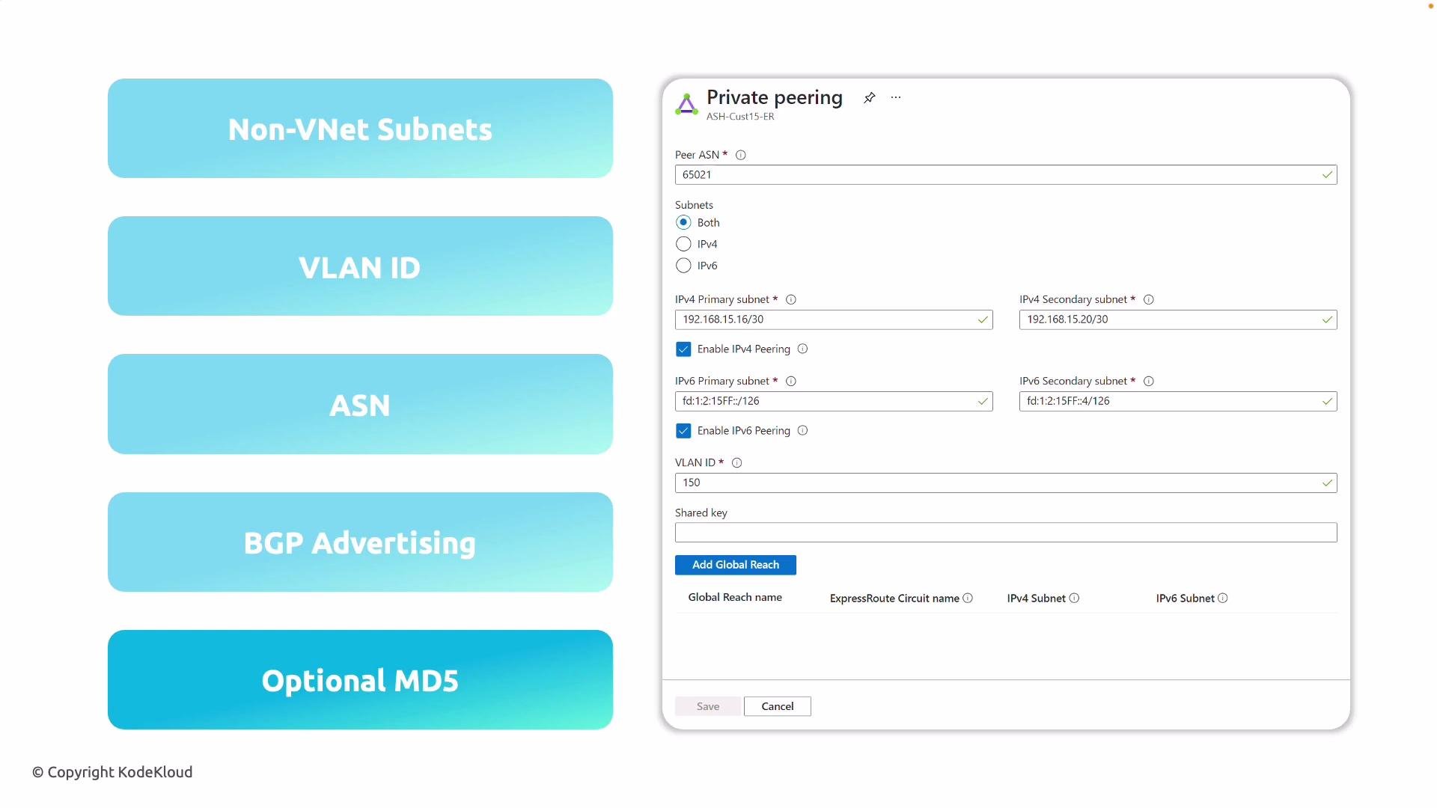Click the BGP Advertising card
Screen dimensions: 1437x808
coord(360,542)
